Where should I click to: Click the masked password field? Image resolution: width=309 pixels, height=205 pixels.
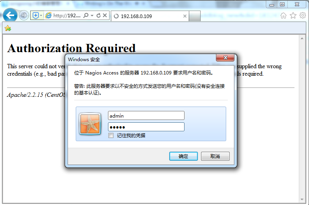[146, 127]
